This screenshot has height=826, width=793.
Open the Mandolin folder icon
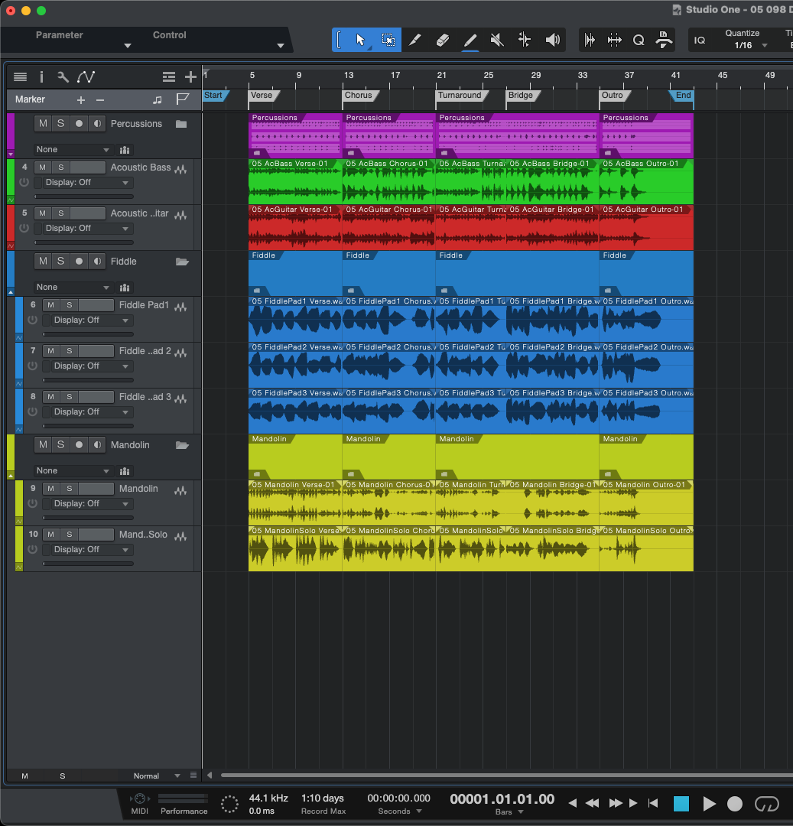pos(182,445)
